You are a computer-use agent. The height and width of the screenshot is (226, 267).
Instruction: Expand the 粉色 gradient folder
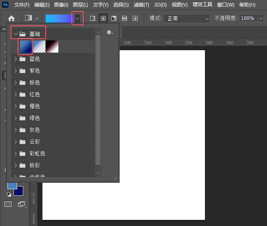click(x=16, y=82)
